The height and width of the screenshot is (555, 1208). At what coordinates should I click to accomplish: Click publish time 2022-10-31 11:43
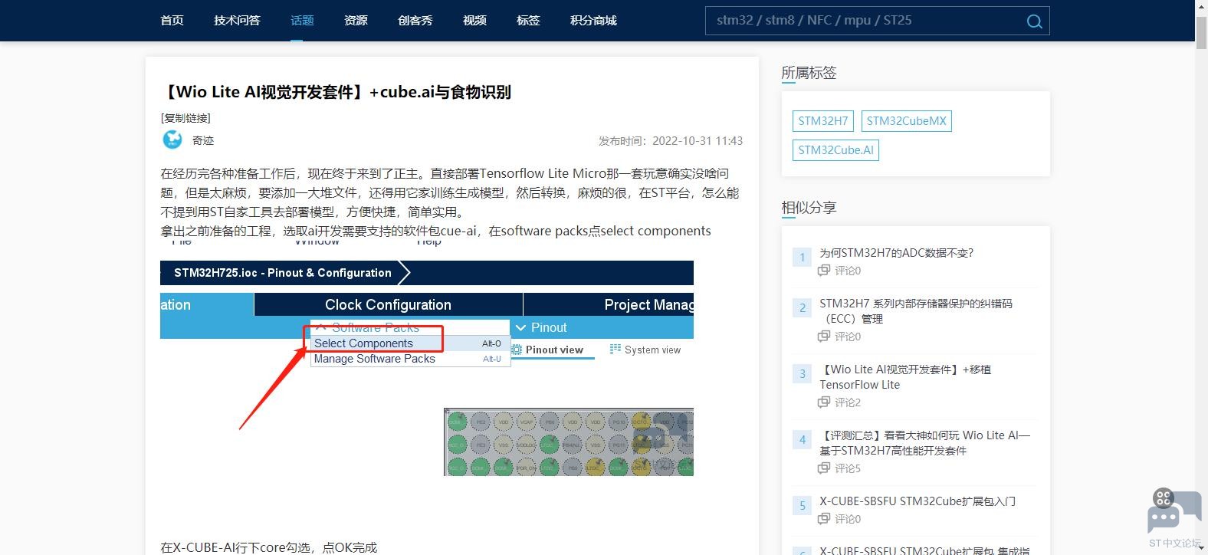[x=698, y=141]
